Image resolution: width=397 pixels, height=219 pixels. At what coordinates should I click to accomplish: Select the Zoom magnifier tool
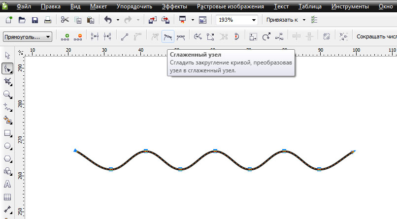coord(7,94)
